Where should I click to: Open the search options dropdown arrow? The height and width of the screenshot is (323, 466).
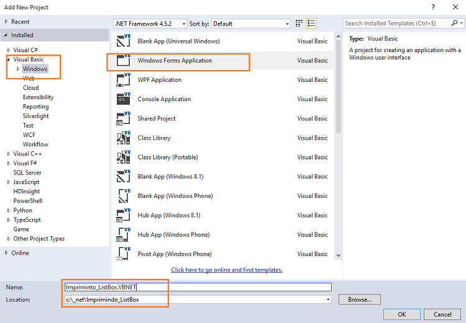click(x=461, y=23)
